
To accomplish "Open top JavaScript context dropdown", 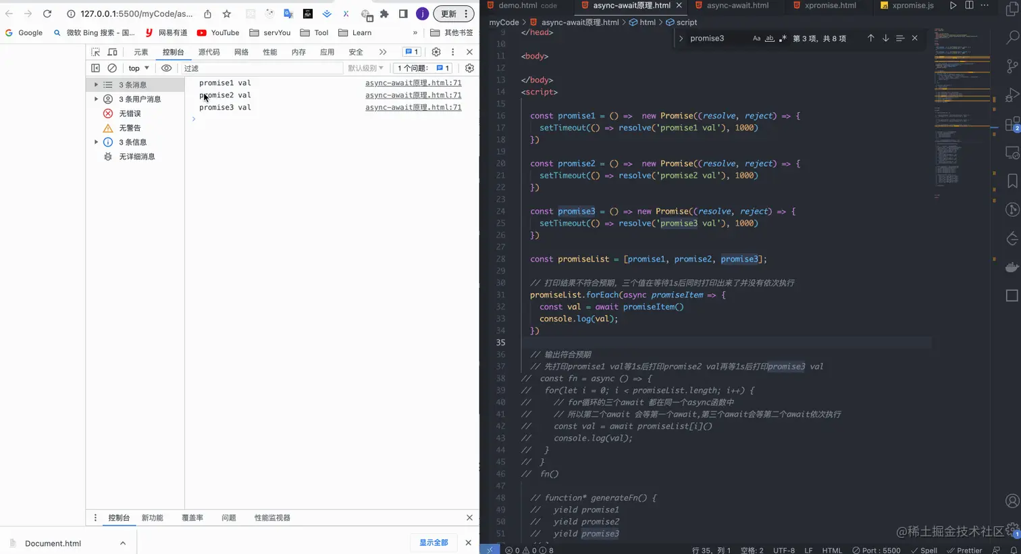I will point(138,68).
